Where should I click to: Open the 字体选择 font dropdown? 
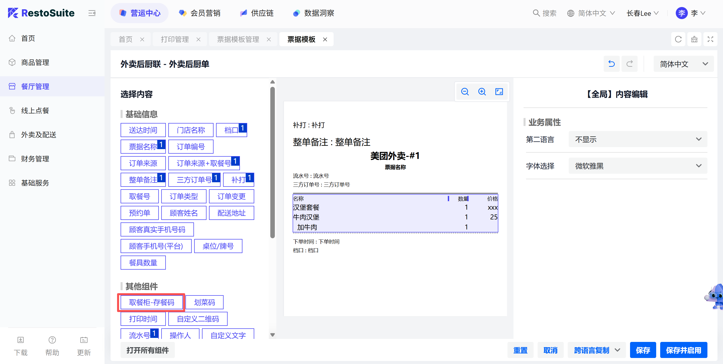coord(637,166)
